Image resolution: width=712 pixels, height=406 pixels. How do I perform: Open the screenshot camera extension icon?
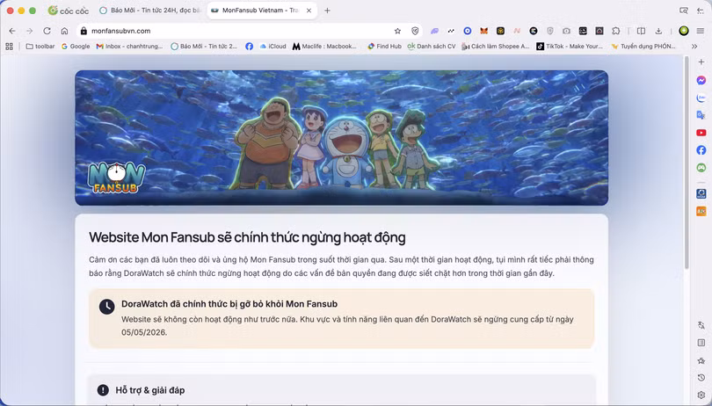566,31
